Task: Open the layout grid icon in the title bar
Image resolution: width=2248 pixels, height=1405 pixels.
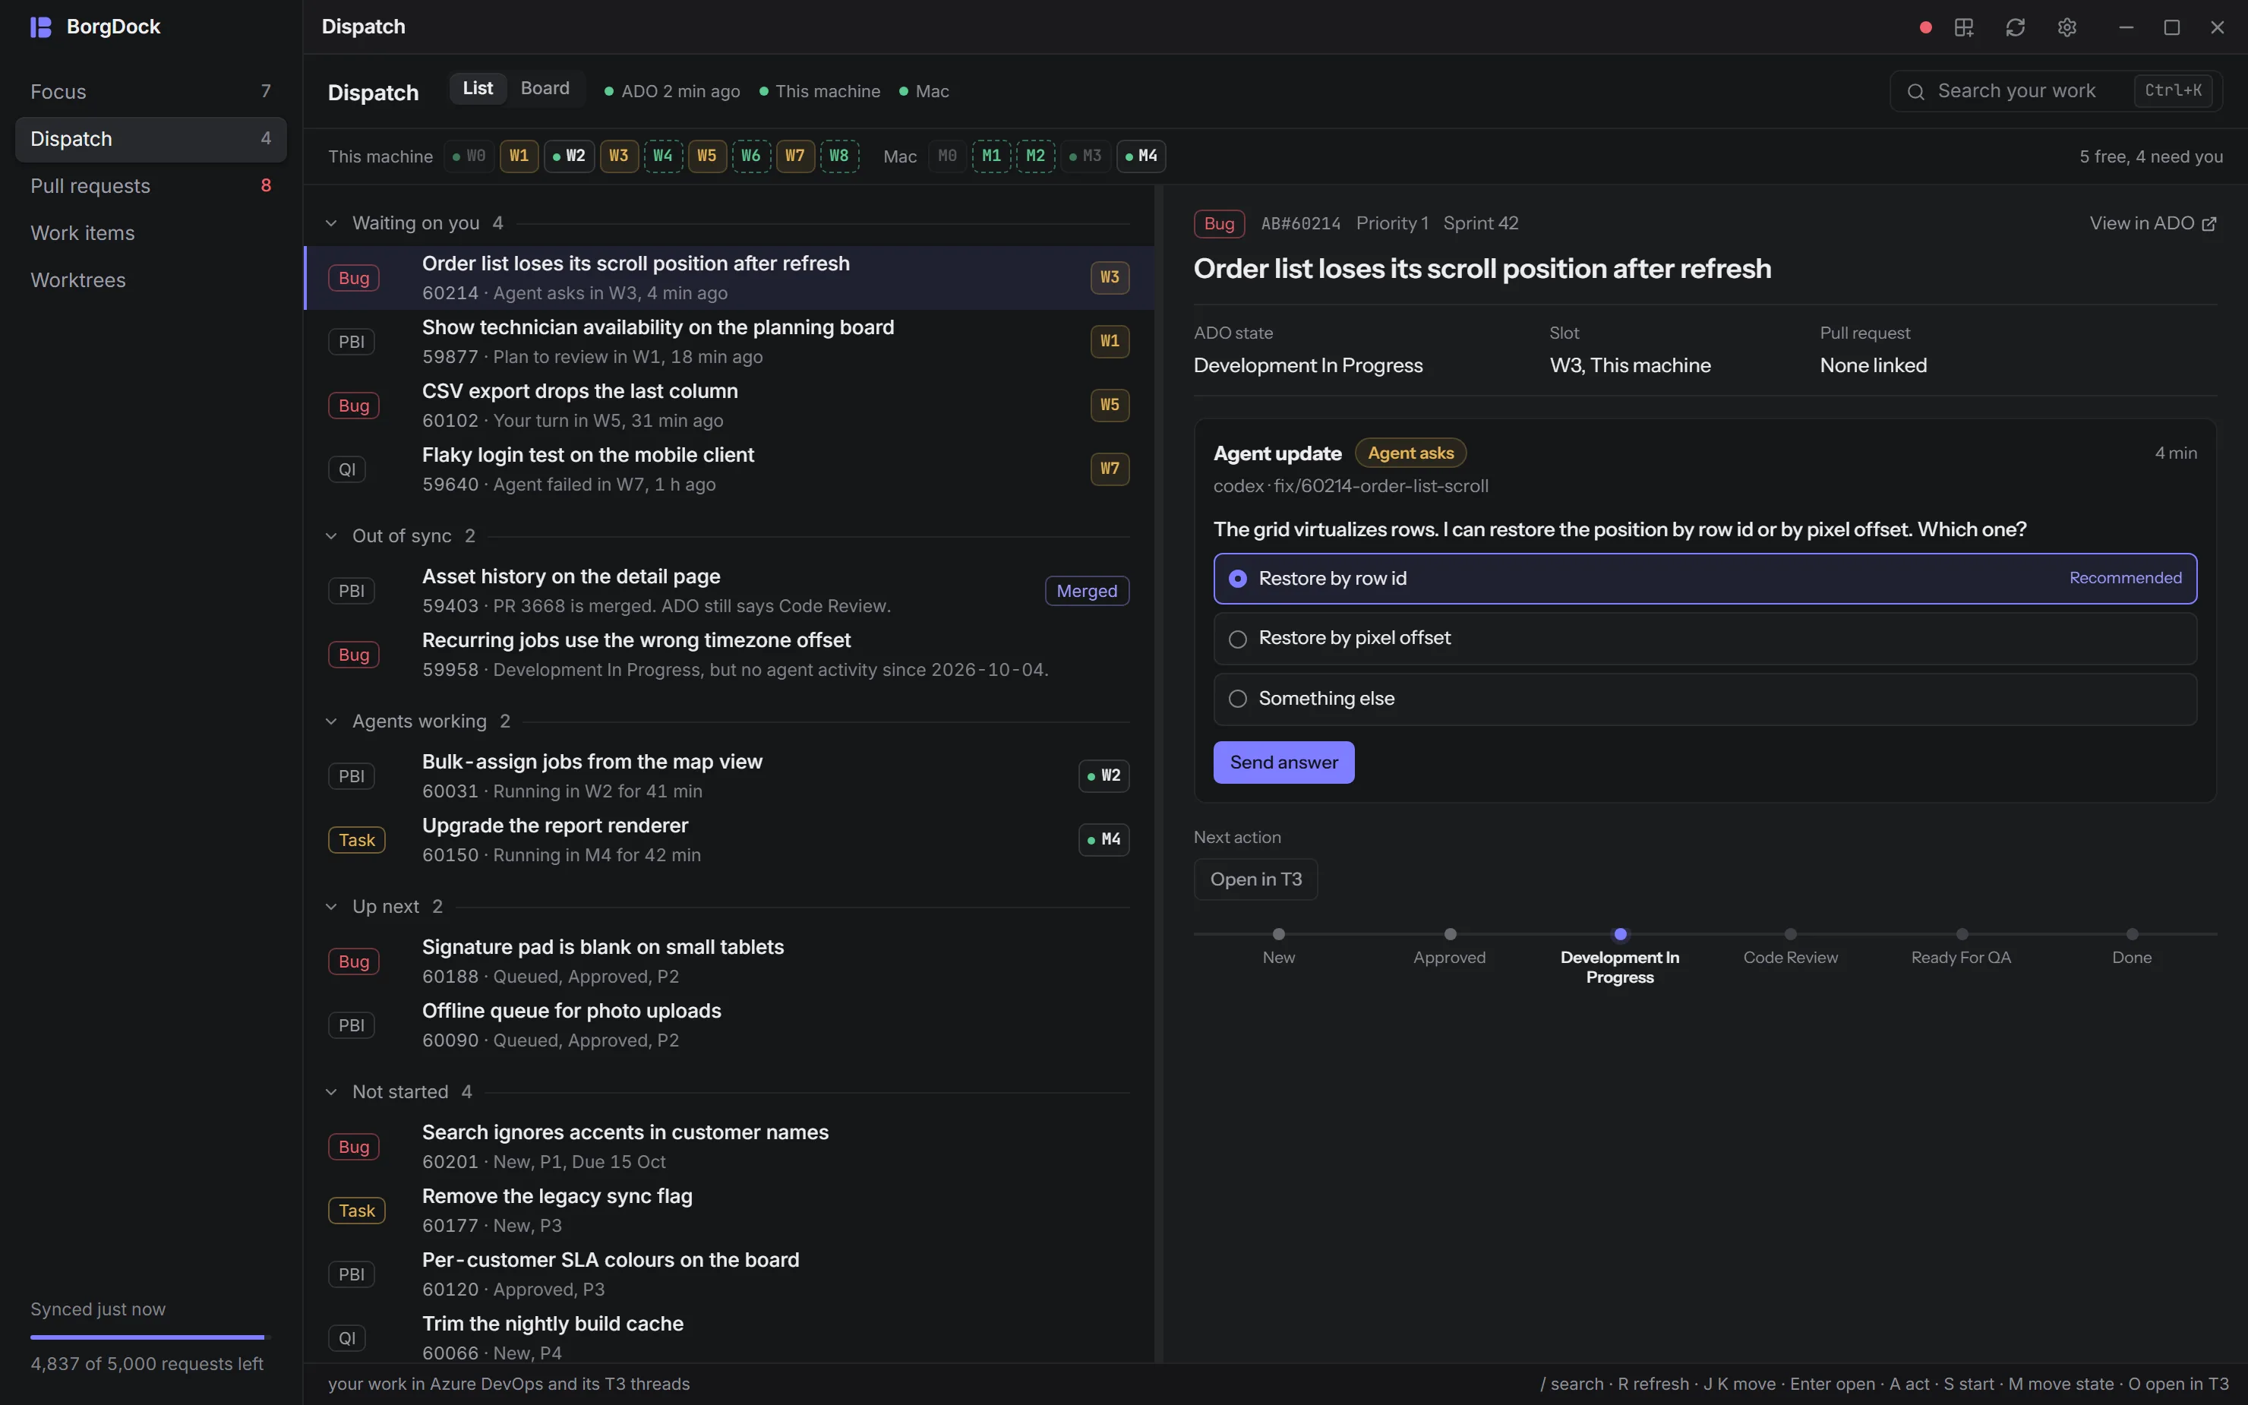Action: pos(1964,28)
